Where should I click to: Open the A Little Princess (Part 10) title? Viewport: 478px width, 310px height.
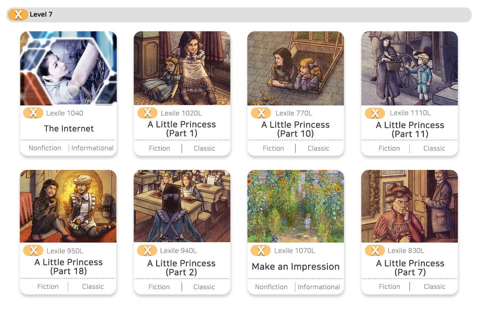[295, 129]
